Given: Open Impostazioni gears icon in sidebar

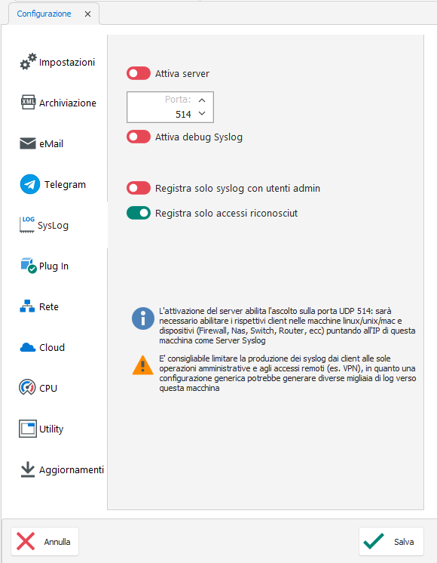Looking at the screenshot, I should click(x=28, y=62).
